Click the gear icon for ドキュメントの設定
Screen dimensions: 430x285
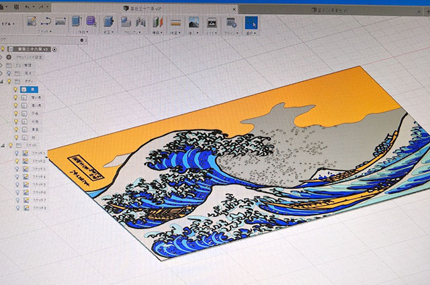click(9, 57)
